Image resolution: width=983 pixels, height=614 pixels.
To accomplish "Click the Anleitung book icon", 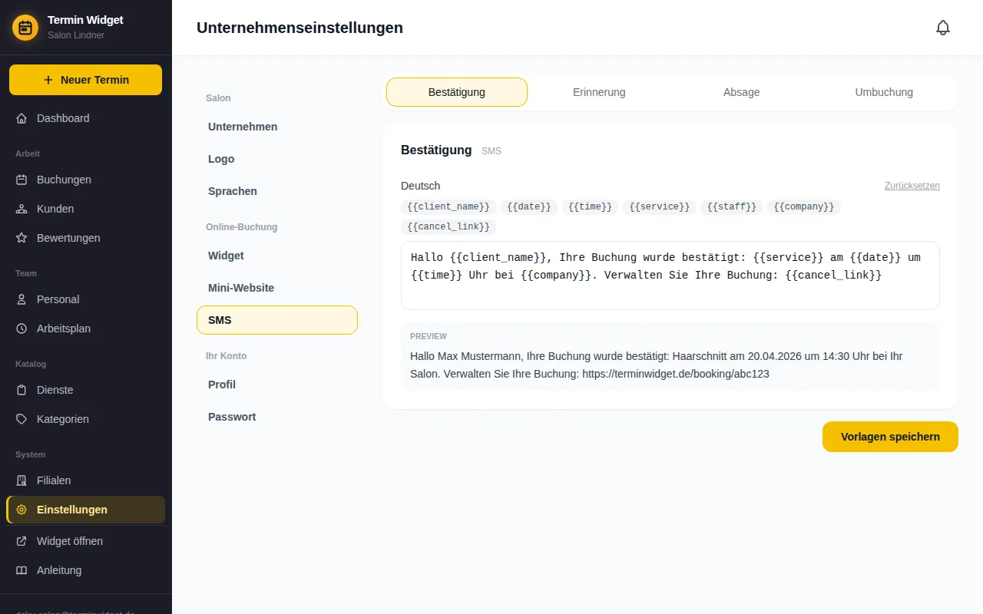I will (22, 570).
